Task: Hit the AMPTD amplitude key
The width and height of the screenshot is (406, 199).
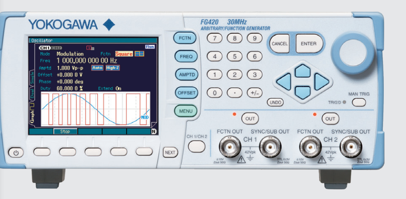Action: pyautogui.click(x=186, y=75)
